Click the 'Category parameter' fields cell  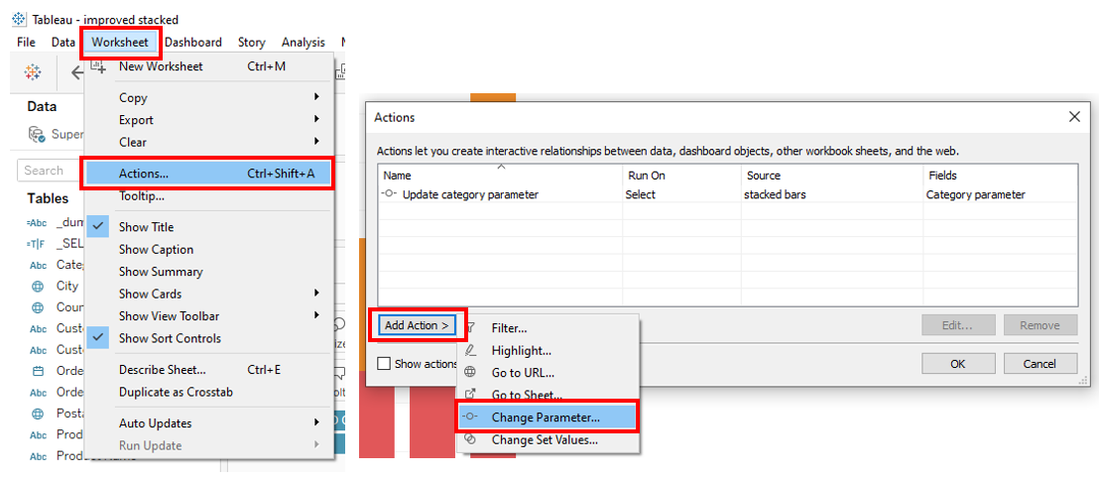pos(976,194)
